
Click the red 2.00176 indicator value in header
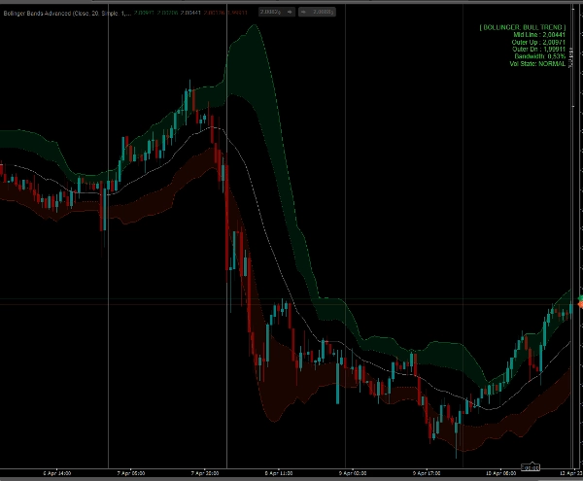coord(214,13)
